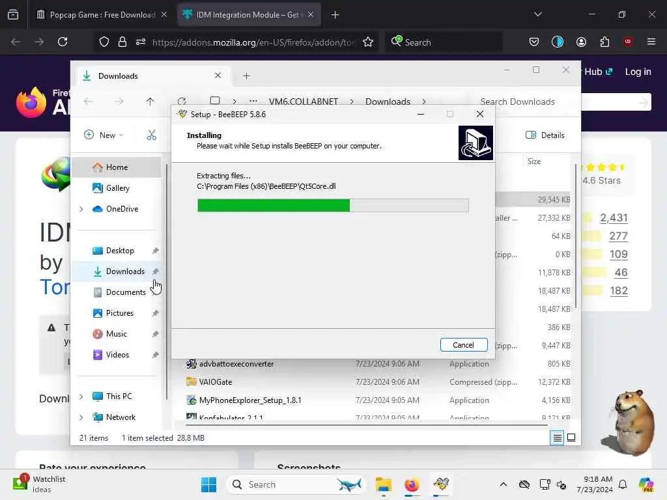The width and height of the screenshot is (667, 500).
Task: Select Home in navigation pane
Action: pyautogui.click(x=116, y=167)
